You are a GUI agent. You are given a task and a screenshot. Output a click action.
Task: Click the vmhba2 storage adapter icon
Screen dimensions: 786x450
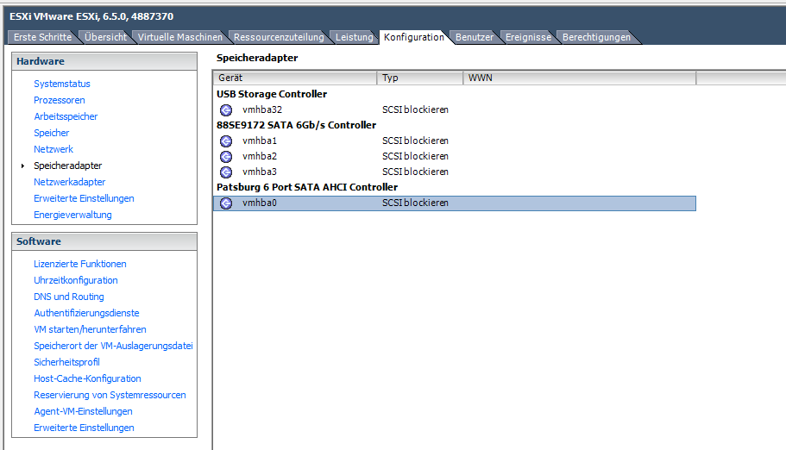point(226,156)
